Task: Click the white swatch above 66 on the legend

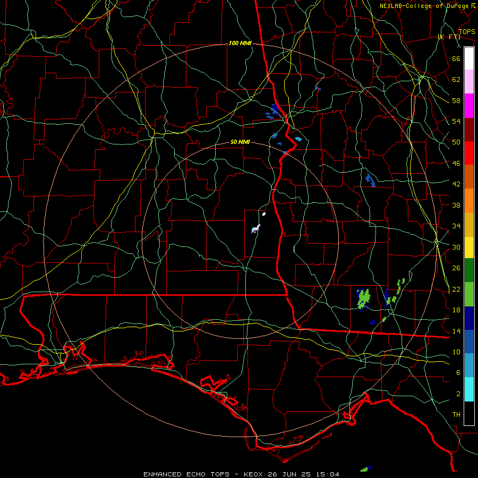Action: click(x=469, y=58)
